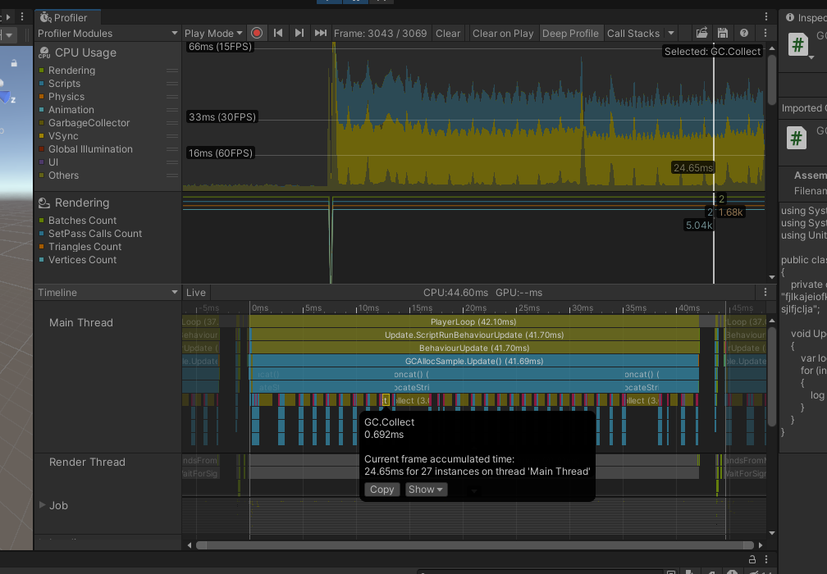Open the Play Mode target dropdown
The width and height of the screenshot is (827, 574).
(x=212, y=33)
